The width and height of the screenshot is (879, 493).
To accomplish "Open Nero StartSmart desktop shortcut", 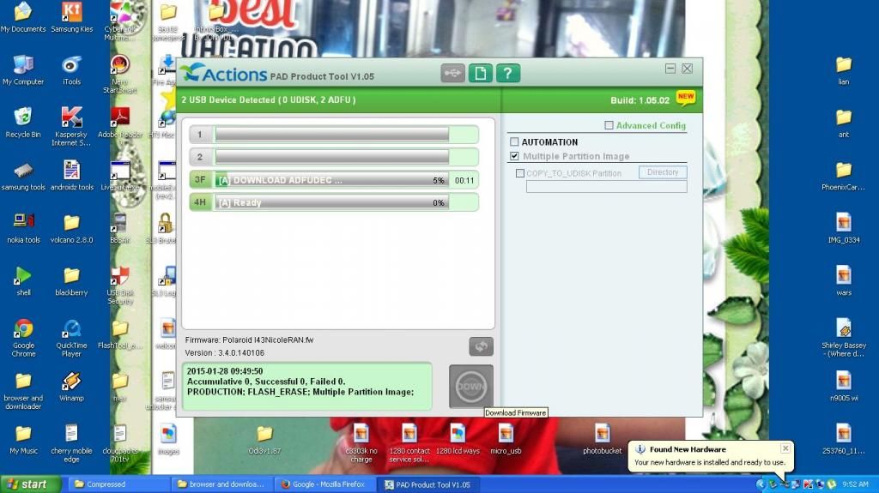I will tap(120, 74).
